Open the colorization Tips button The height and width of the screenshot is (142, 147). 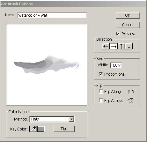(x=64, y=129)
